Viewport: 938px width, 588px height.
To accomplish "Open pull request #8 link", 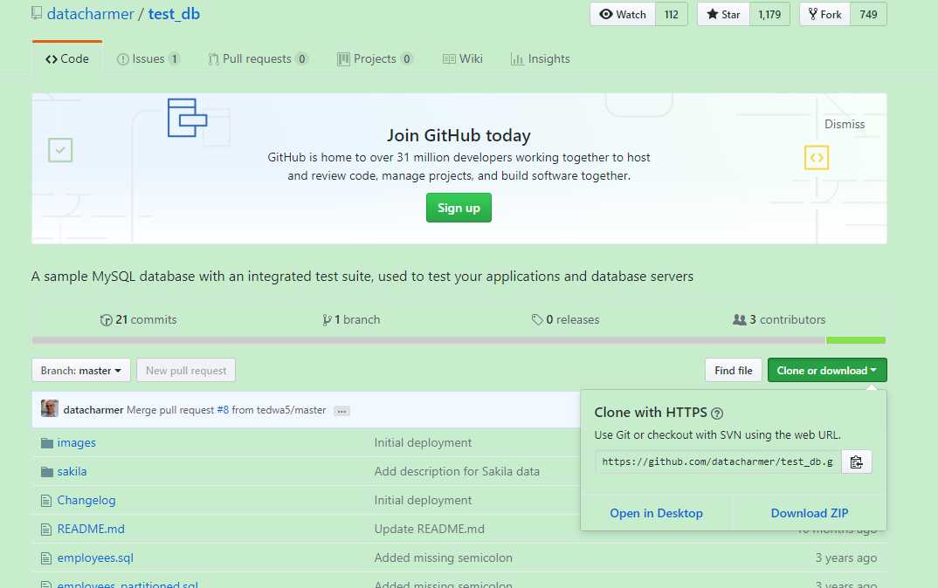I will click(223, 410).
